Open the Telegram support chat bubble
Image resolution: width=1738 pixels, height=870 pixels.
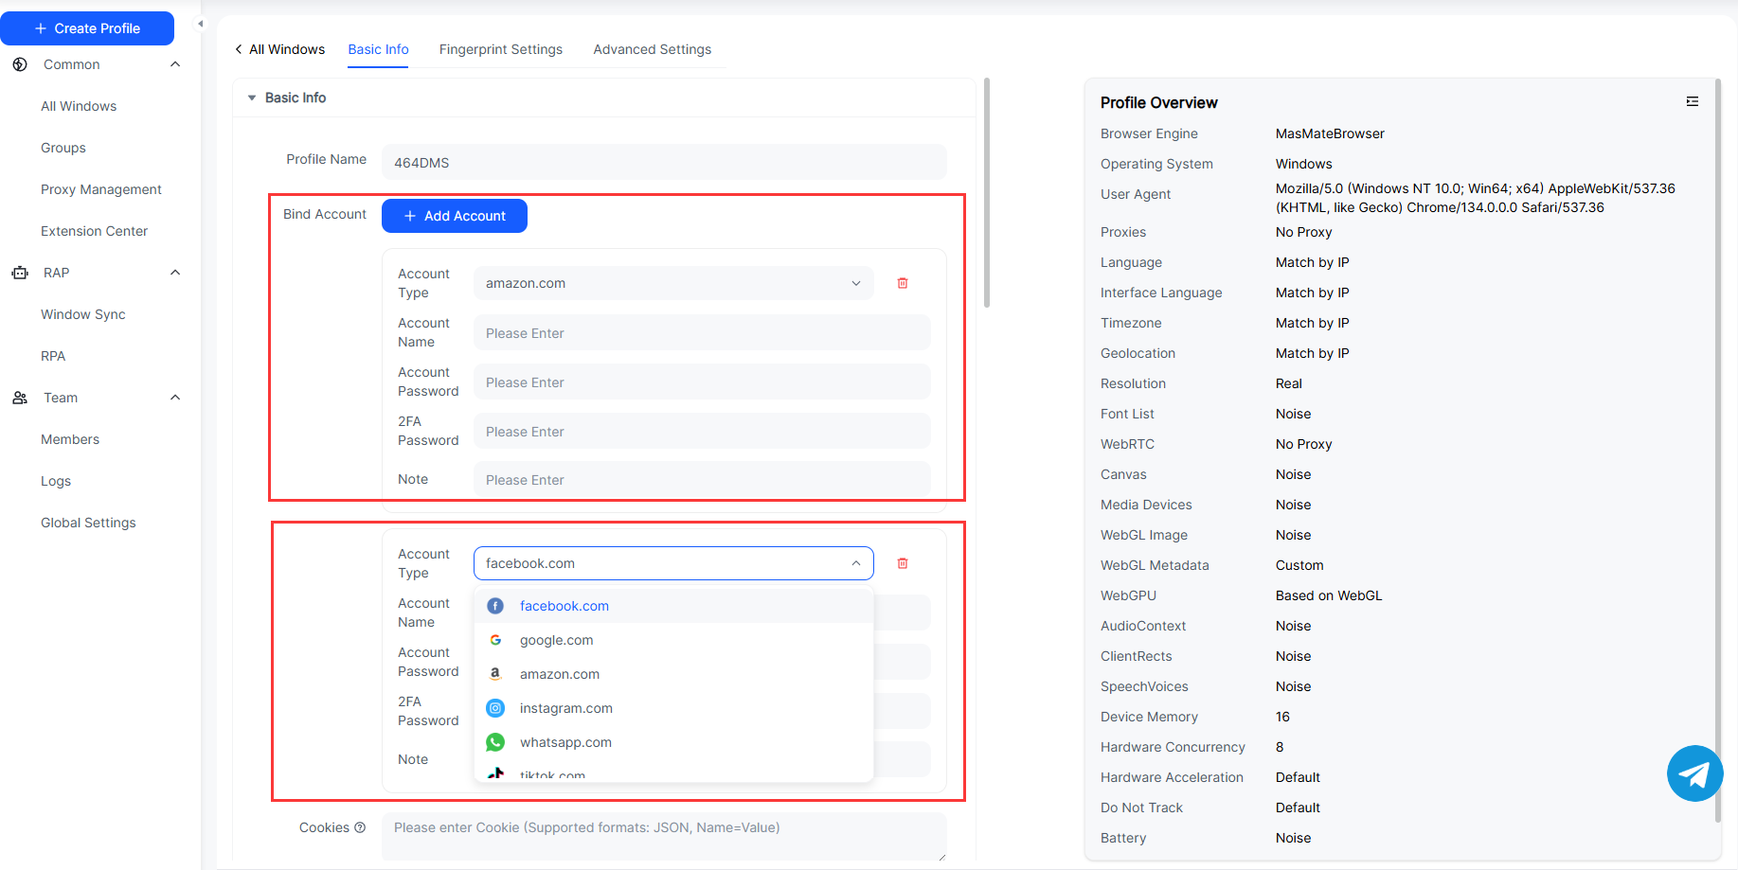click(x=1694, y=773)
